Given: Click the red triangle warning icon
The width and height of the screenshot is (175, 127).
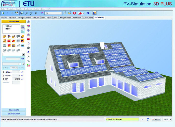Looking at the screenshot, I should tap(75, 13).
